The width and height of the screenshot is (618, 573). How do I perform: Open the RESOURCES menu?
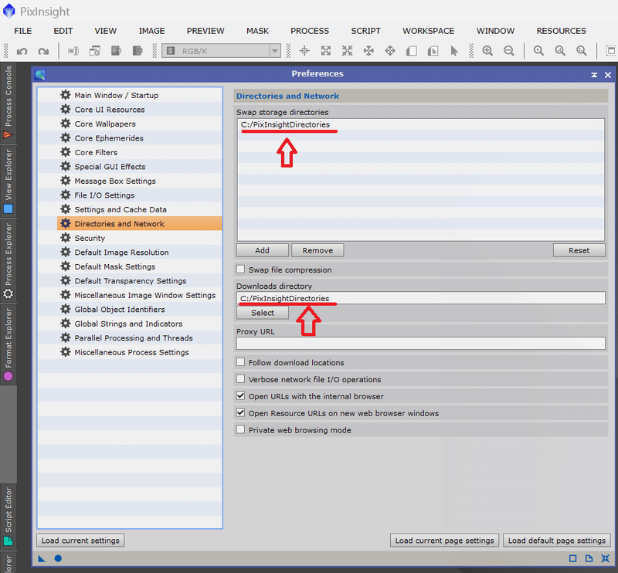click(x=562, y=31)
